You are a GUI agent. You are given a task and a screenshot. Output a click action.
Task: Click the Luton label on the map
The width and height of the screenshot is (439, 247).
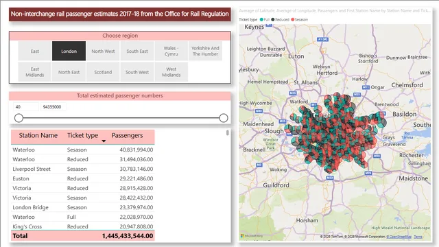tap(296, 56)
